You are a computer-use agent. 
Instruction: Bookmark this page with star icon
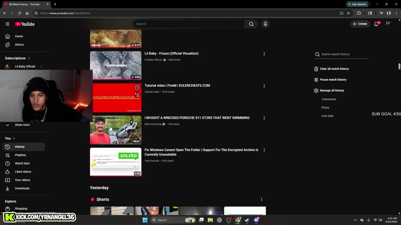[348, 13]
